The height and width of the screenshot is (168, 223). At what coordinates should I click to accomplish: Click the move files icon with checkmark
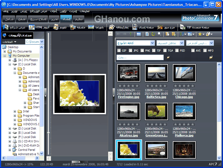[174, 34]
